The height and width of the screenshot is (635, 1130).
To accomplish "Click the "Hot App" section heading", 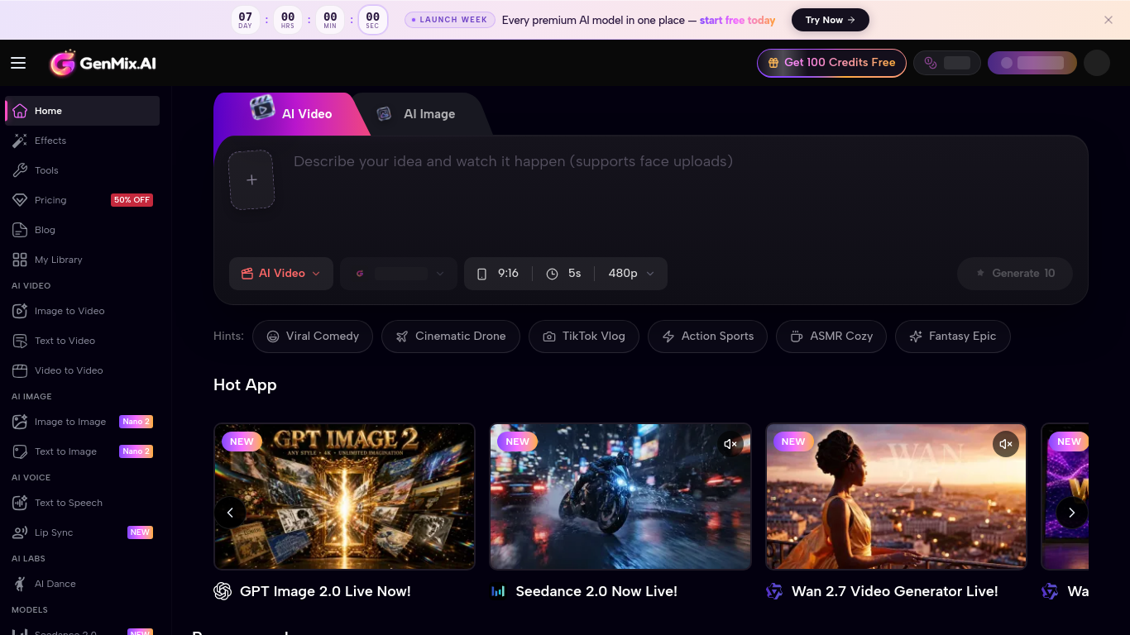I will point(245,385).
